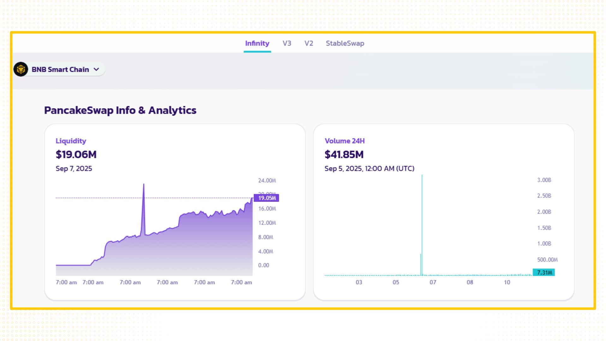
Task: Click the 7.31M volume value label
Action: (x=544, y=272)
